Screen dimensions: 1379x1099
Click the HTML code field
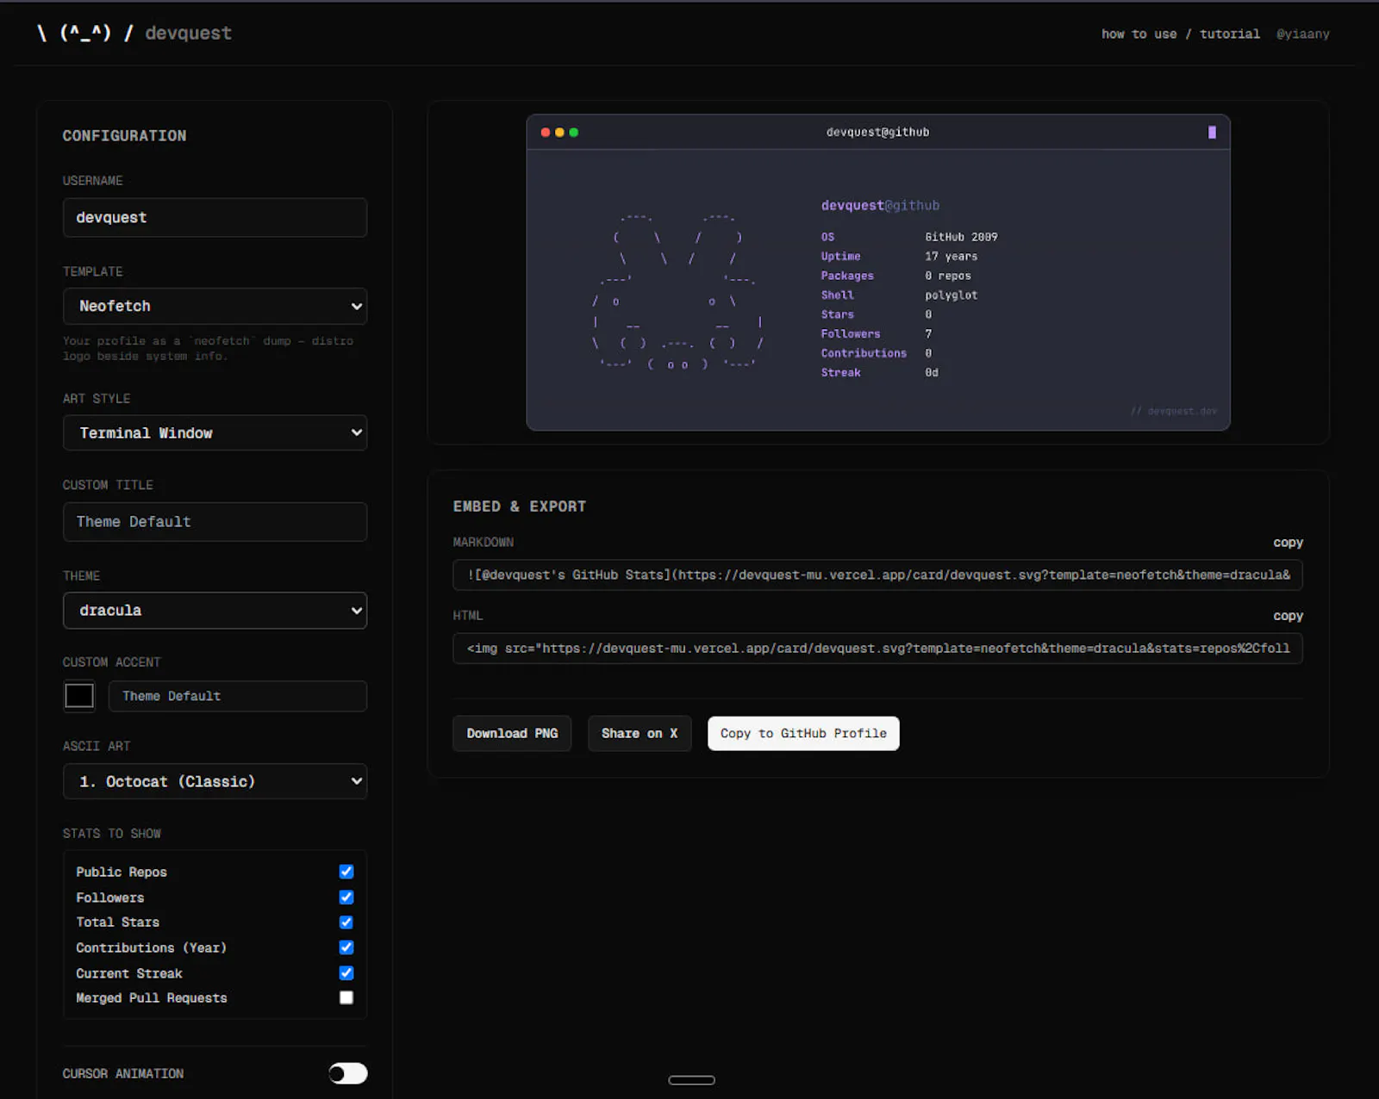click(x=877, y=649)
